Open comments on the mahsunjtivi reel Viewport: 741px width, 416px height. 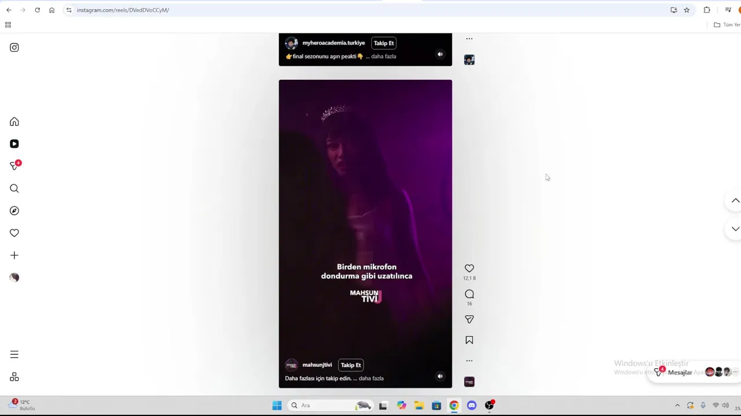[x=469, y=294]
